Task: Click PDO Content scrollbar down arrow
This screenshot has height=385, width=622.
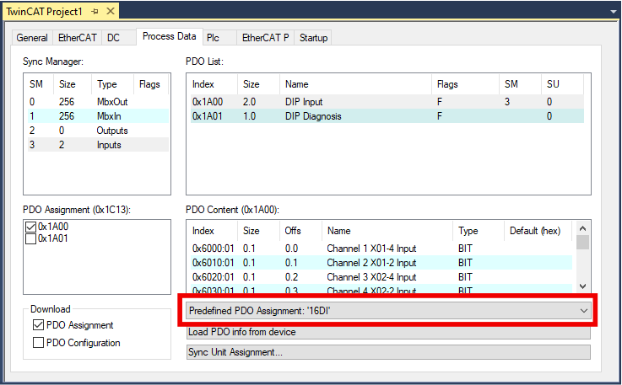Action: pos(582,286)
